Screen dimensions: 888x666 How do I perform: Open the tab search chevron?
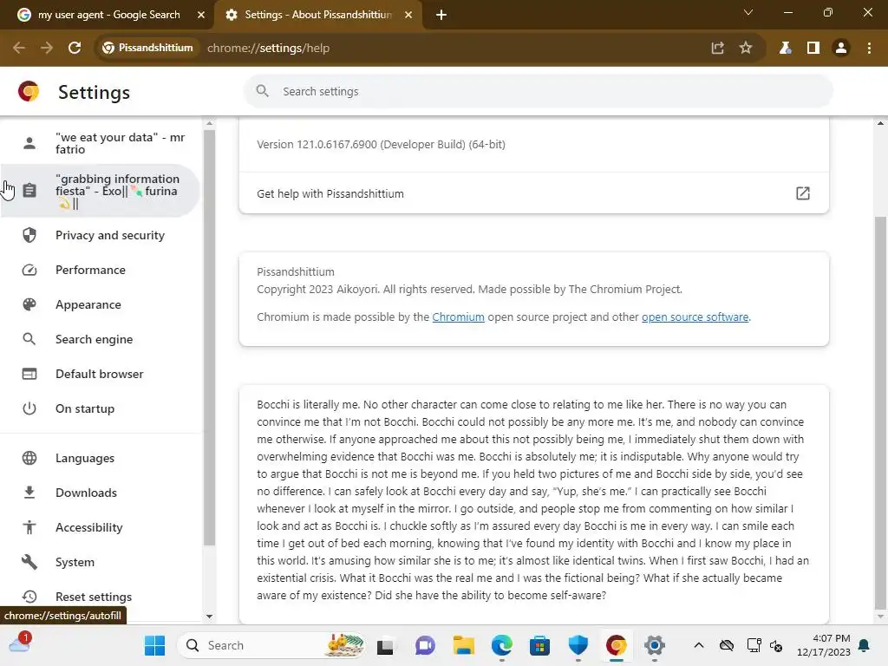point(748,12)
